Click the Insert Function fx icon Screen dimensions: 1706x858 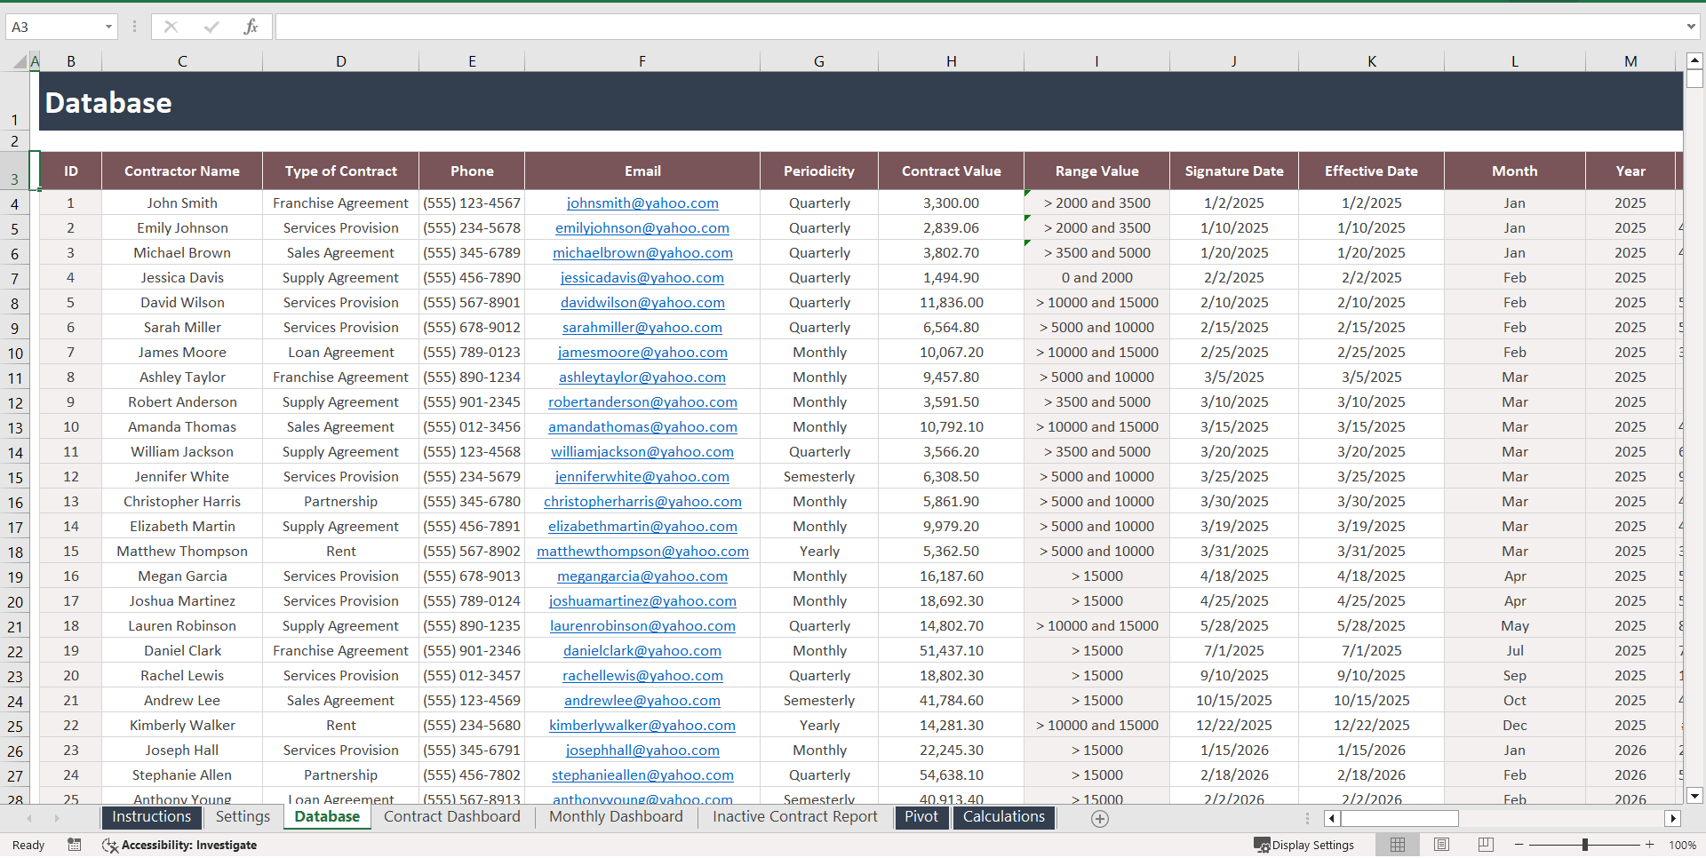point(251,27)
